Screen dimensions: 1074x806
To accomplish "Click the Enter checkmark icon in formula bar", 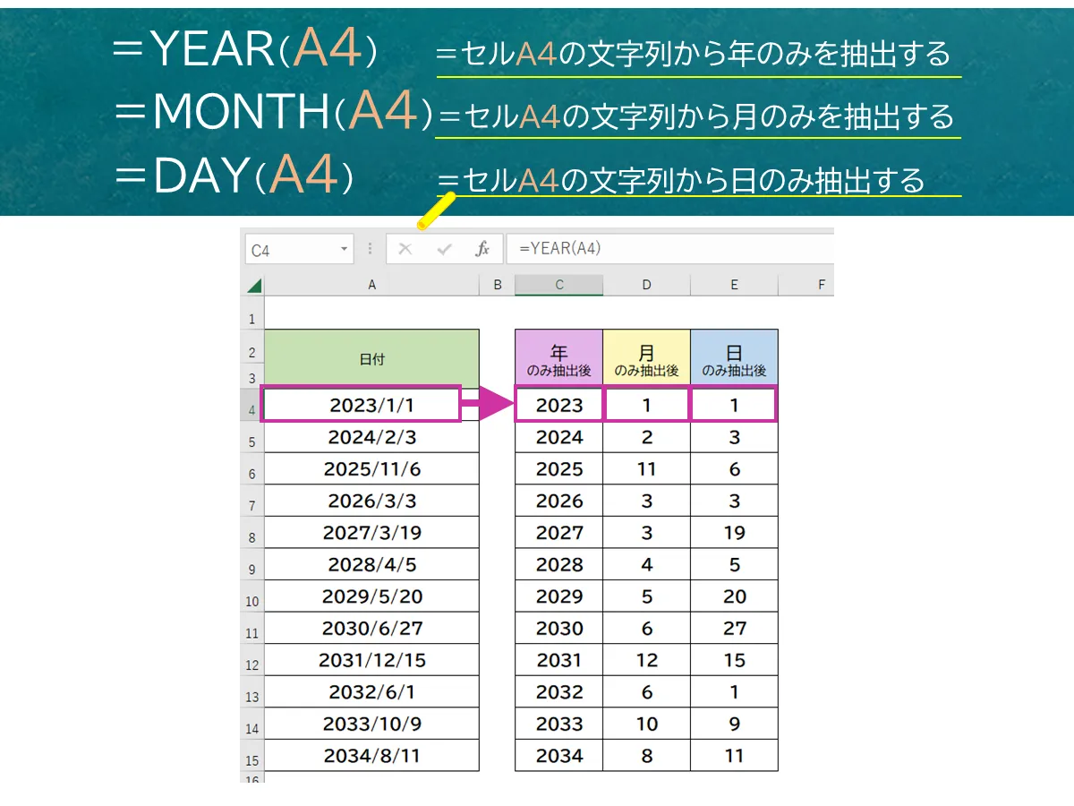I will tap(442, 249).
